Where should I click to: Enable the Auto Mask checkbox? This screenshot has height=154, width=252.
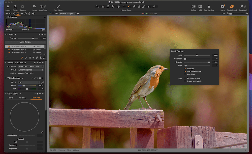coord(185,74)
